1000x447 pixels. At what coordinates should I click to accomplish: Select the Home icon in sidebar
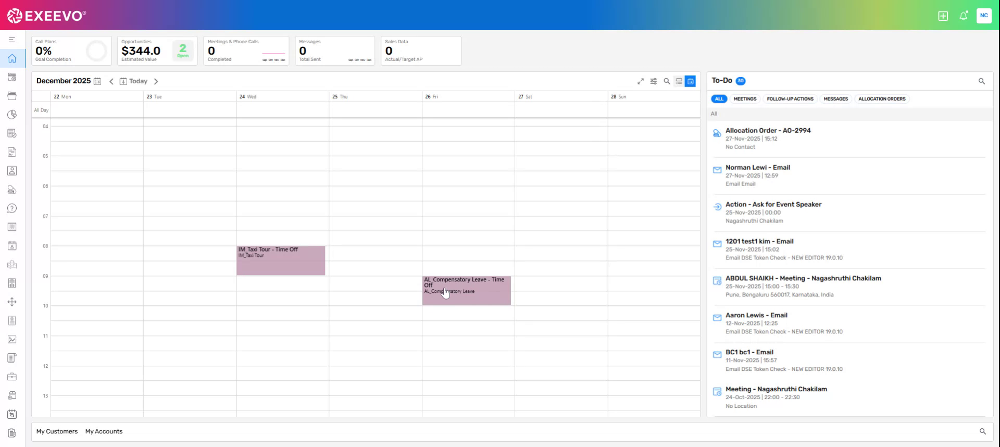[12, 58]
